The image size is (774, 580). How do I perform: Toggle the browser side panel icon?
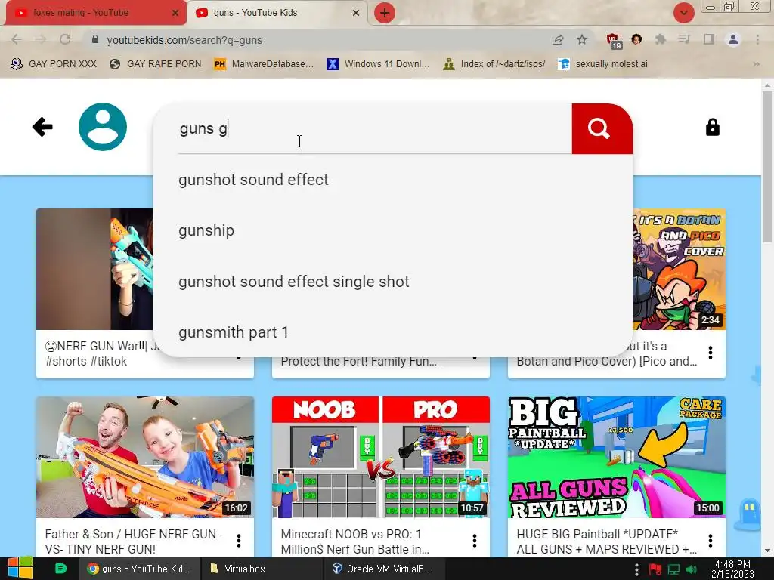[708, 39]
